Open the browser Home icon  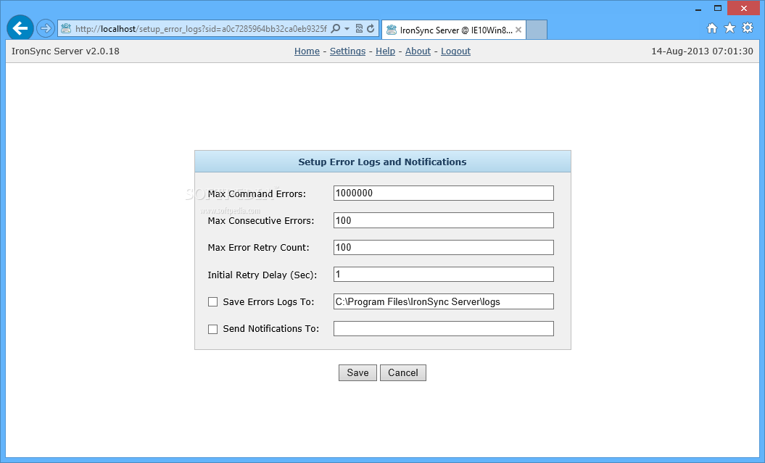pyautogui.click(x=712, y=28)
